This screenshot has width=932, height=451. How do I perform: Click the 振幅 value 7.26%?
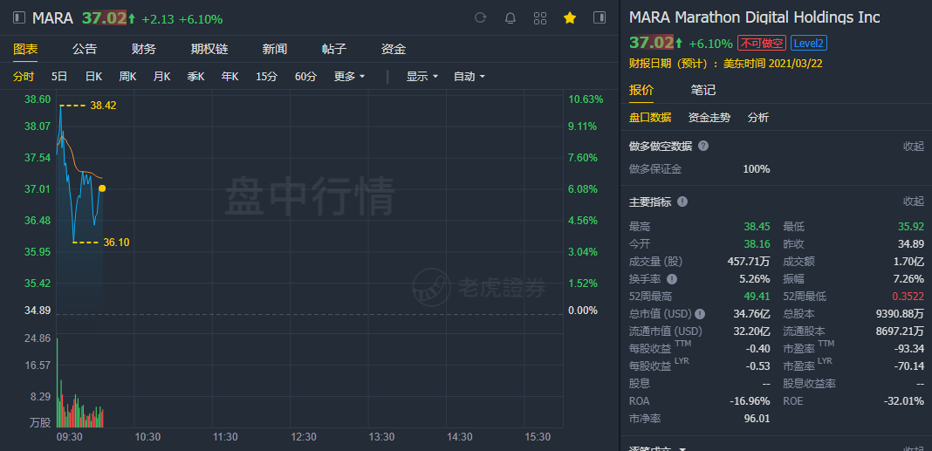(x=910, y=278)
